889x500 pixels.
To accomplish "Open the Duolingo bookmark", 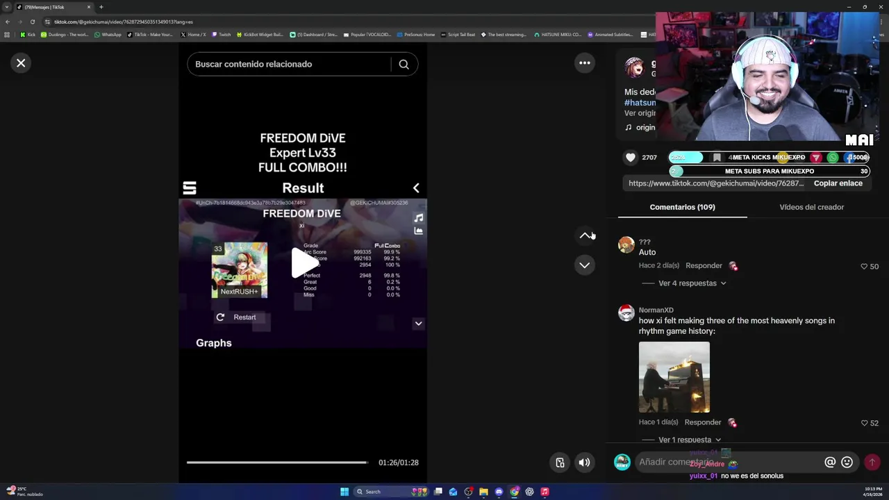I will point(65,35).
